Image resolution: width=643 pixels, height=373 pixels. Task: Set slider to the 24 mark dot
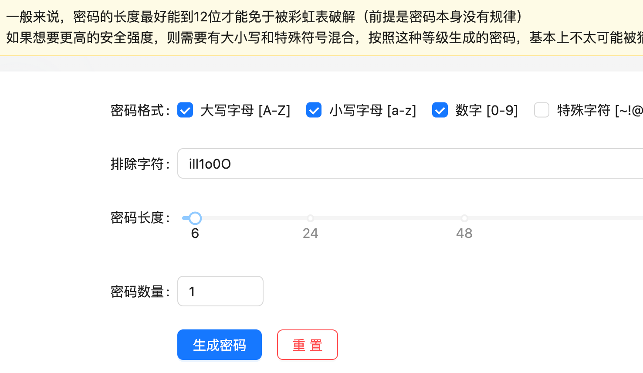[310, 218]
